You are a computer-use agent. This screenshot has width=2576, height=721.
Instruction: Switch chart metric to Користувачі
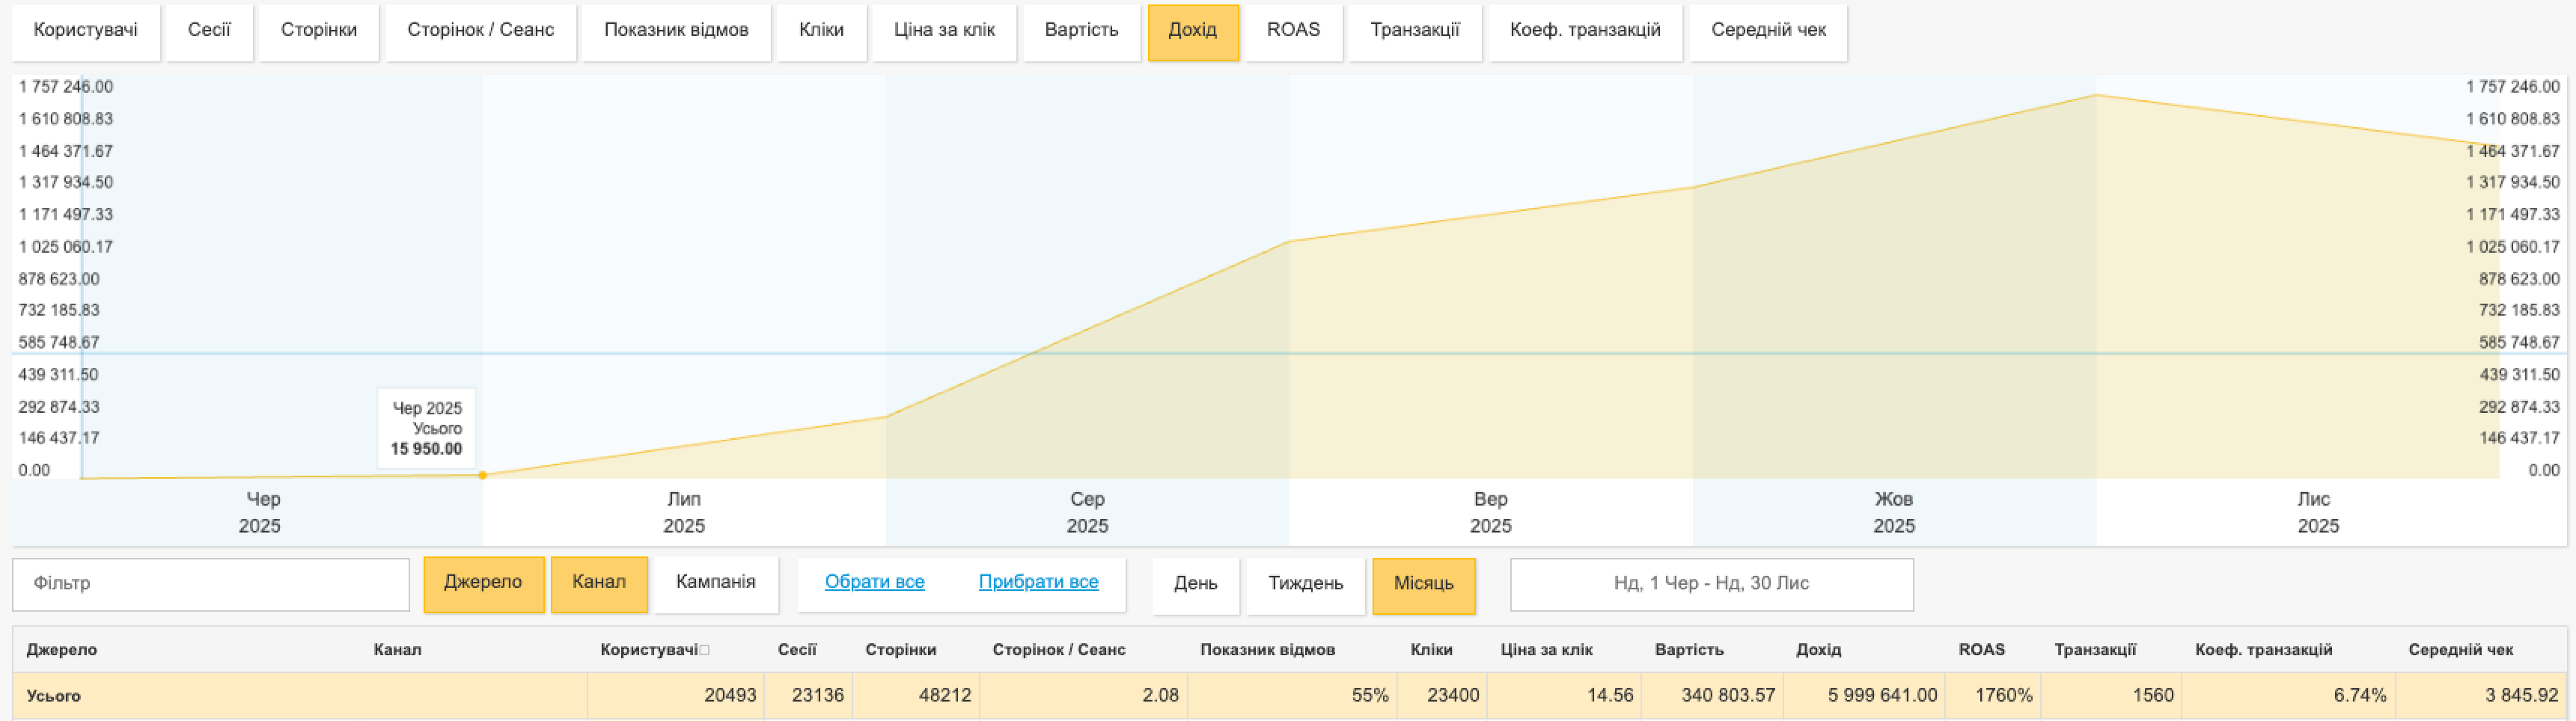86,32
